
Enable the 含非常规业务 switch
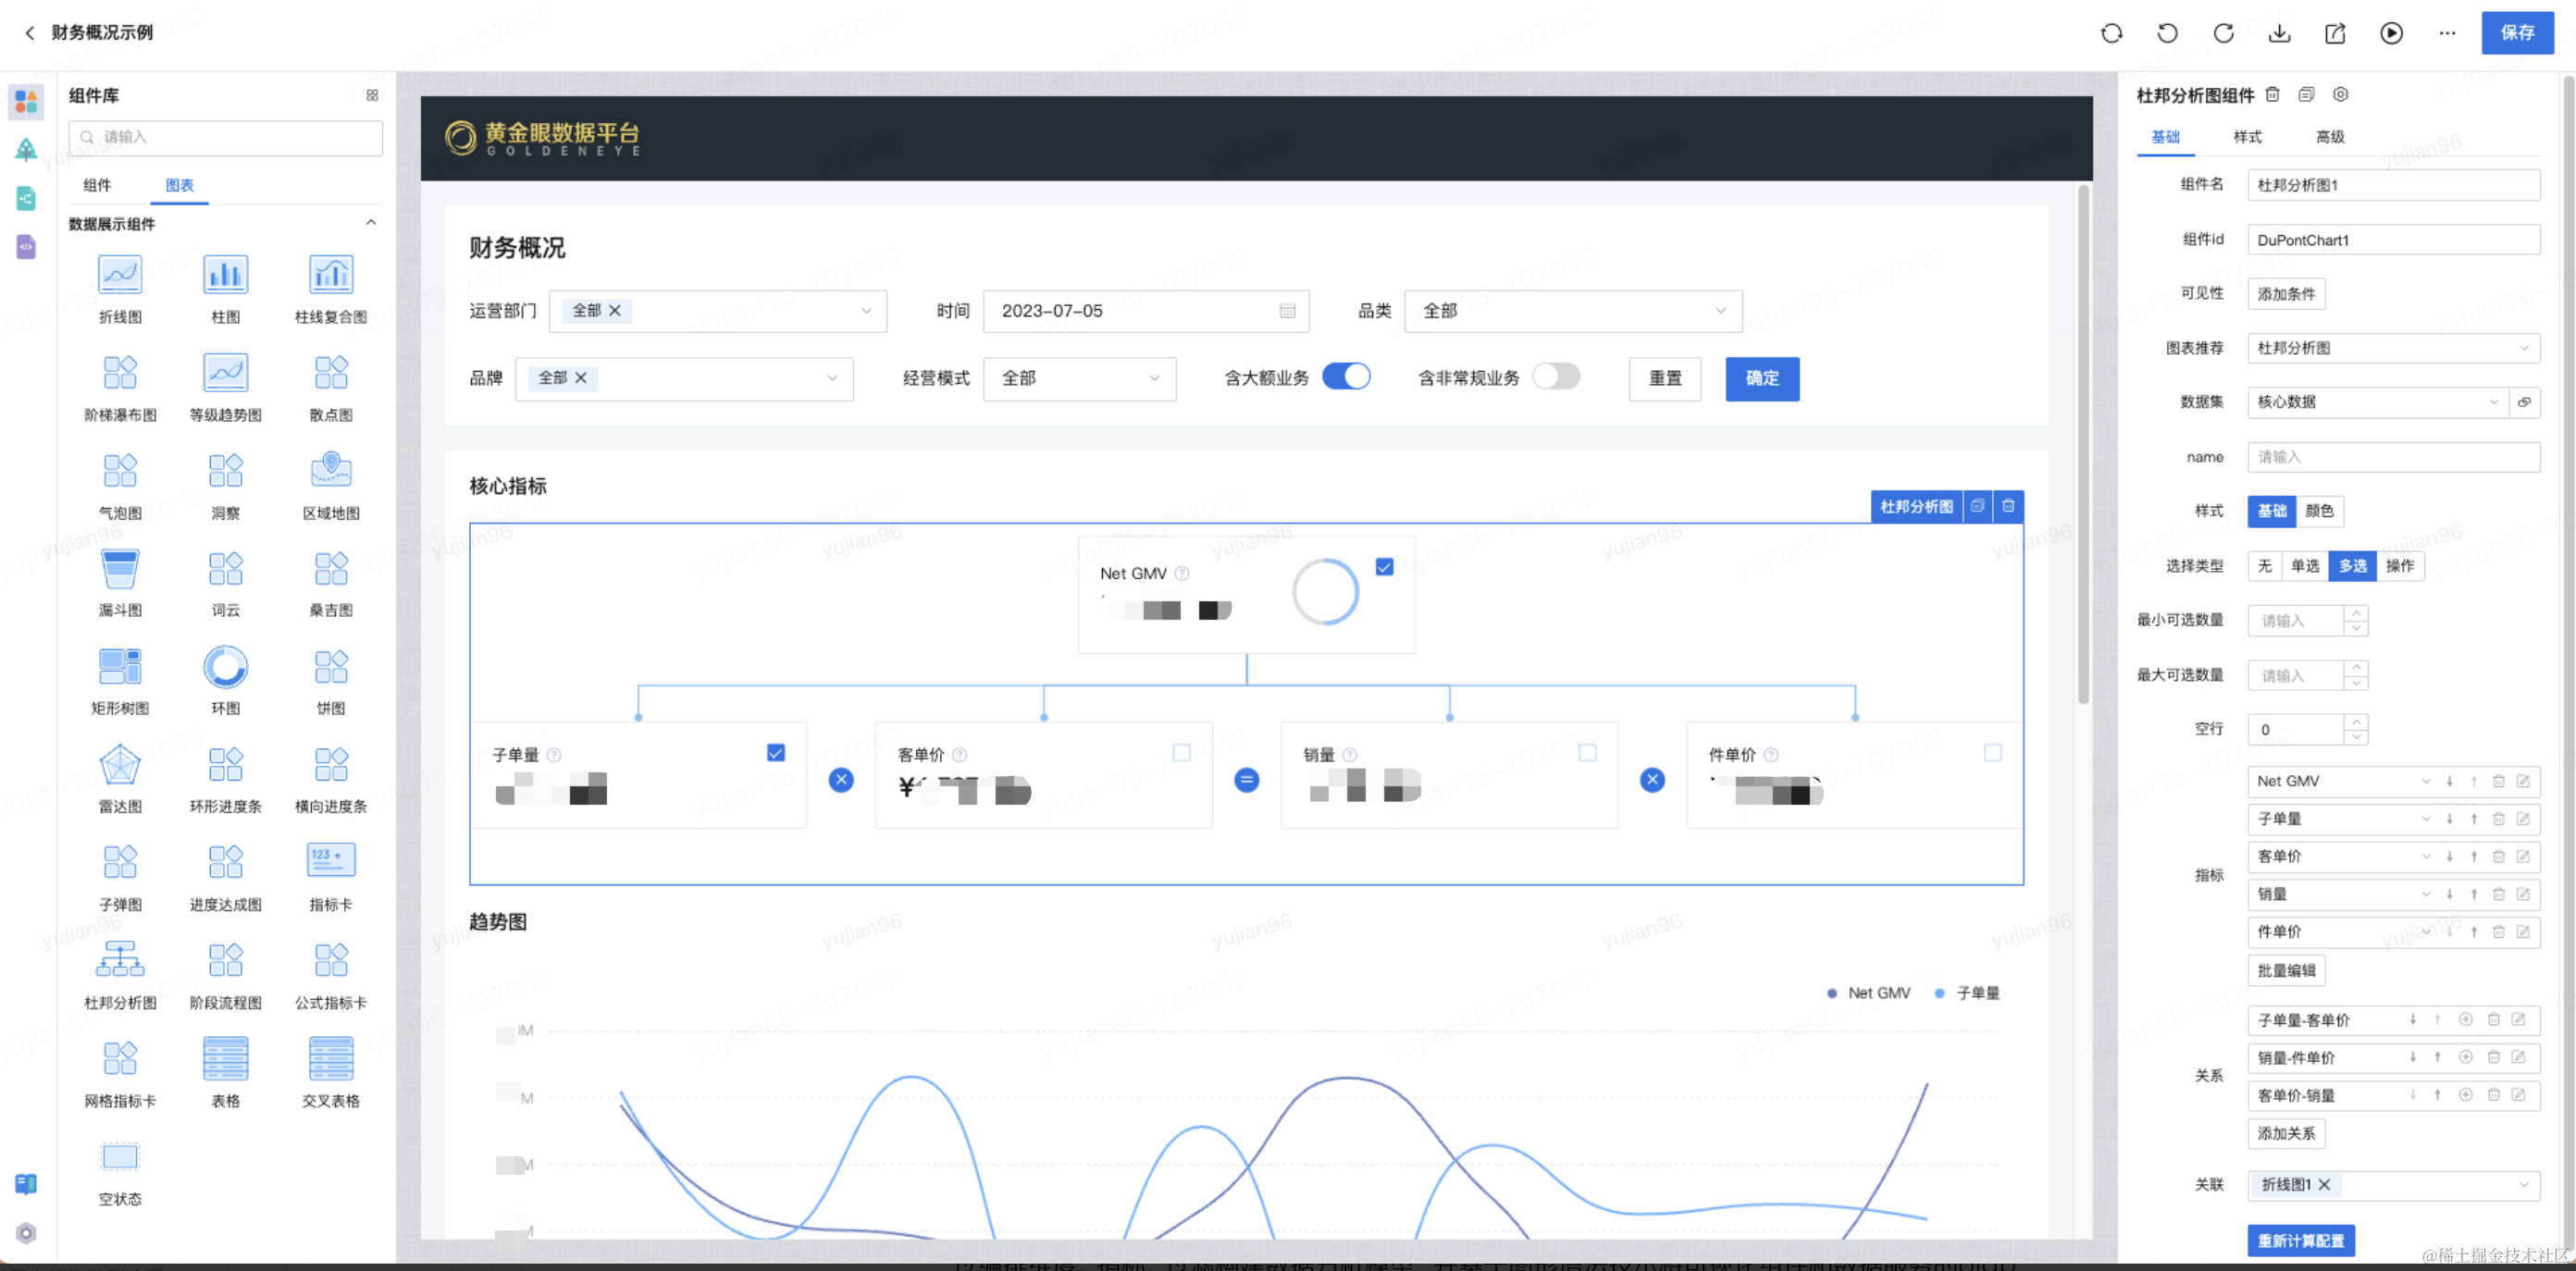point(1556,377)
